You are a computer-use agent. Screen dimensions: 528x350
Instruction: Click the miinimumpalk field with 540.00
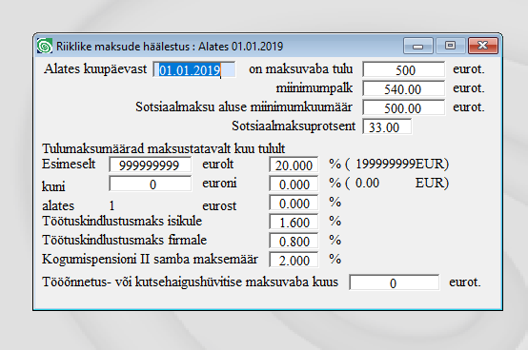[x=404, y=88]
